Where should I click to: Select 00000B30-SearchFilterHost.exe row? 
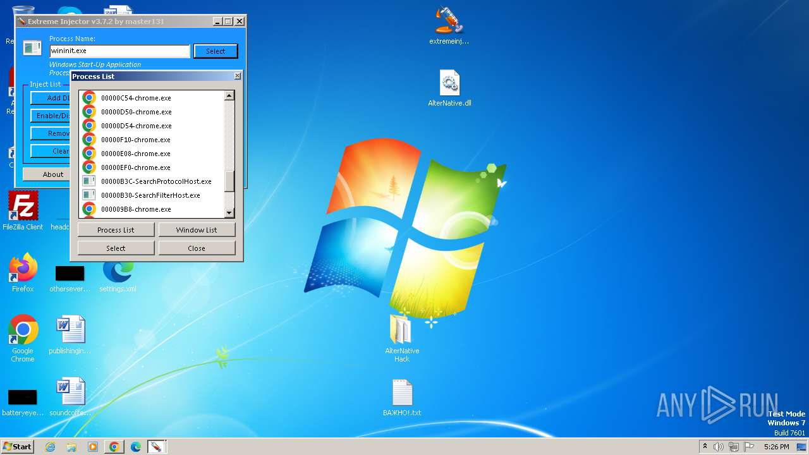[x=152, y=195]
